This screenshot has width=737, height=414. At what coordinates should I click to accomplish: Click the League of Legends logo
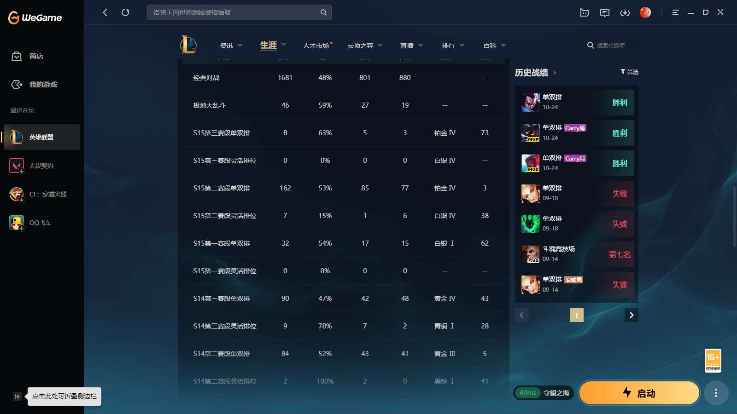pos(188,45)
